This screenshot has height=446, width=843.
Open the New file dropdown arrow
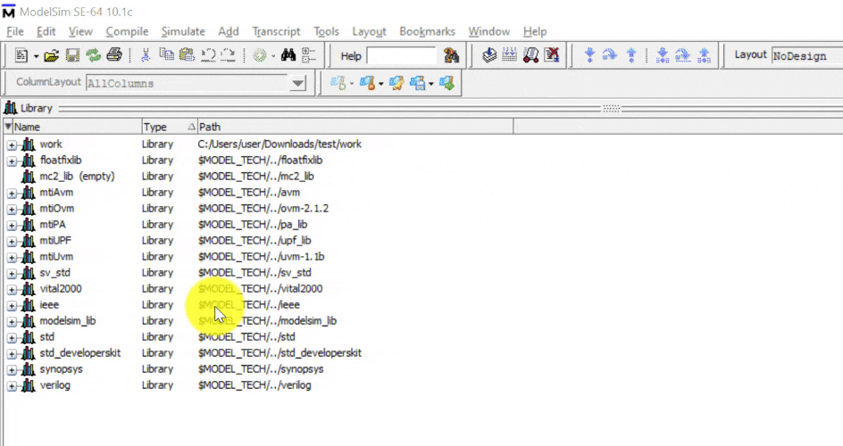click(36, 56)
